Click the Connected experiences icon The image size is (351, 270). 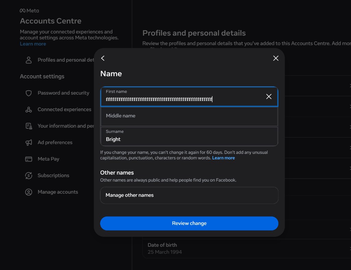pos(29,110)
